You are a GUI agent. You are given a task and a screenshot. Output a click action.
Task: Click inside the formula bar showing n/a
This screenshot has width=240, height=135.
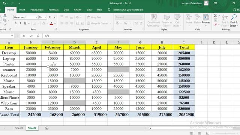(141, 36)
